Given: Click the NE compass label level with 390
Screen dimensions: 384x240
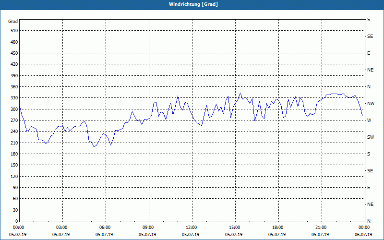Looking at the screenshot, I should tap(370, 70).
